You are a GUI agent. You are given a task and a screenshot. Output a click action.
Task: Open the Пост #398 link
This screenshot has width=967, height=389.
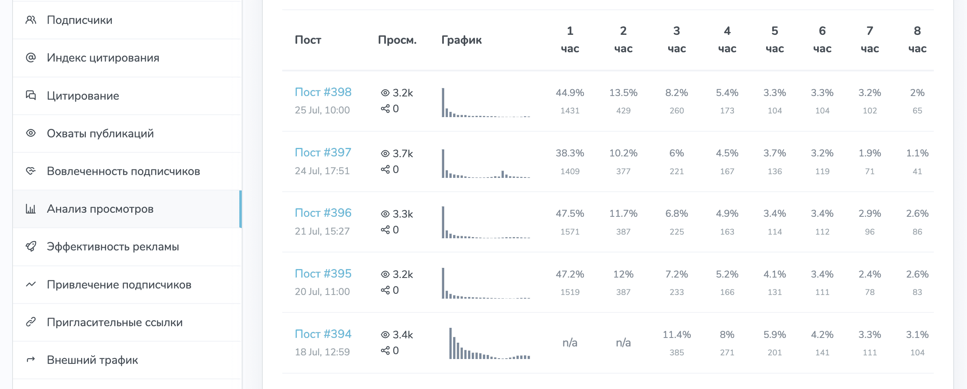tap(323, 92)
